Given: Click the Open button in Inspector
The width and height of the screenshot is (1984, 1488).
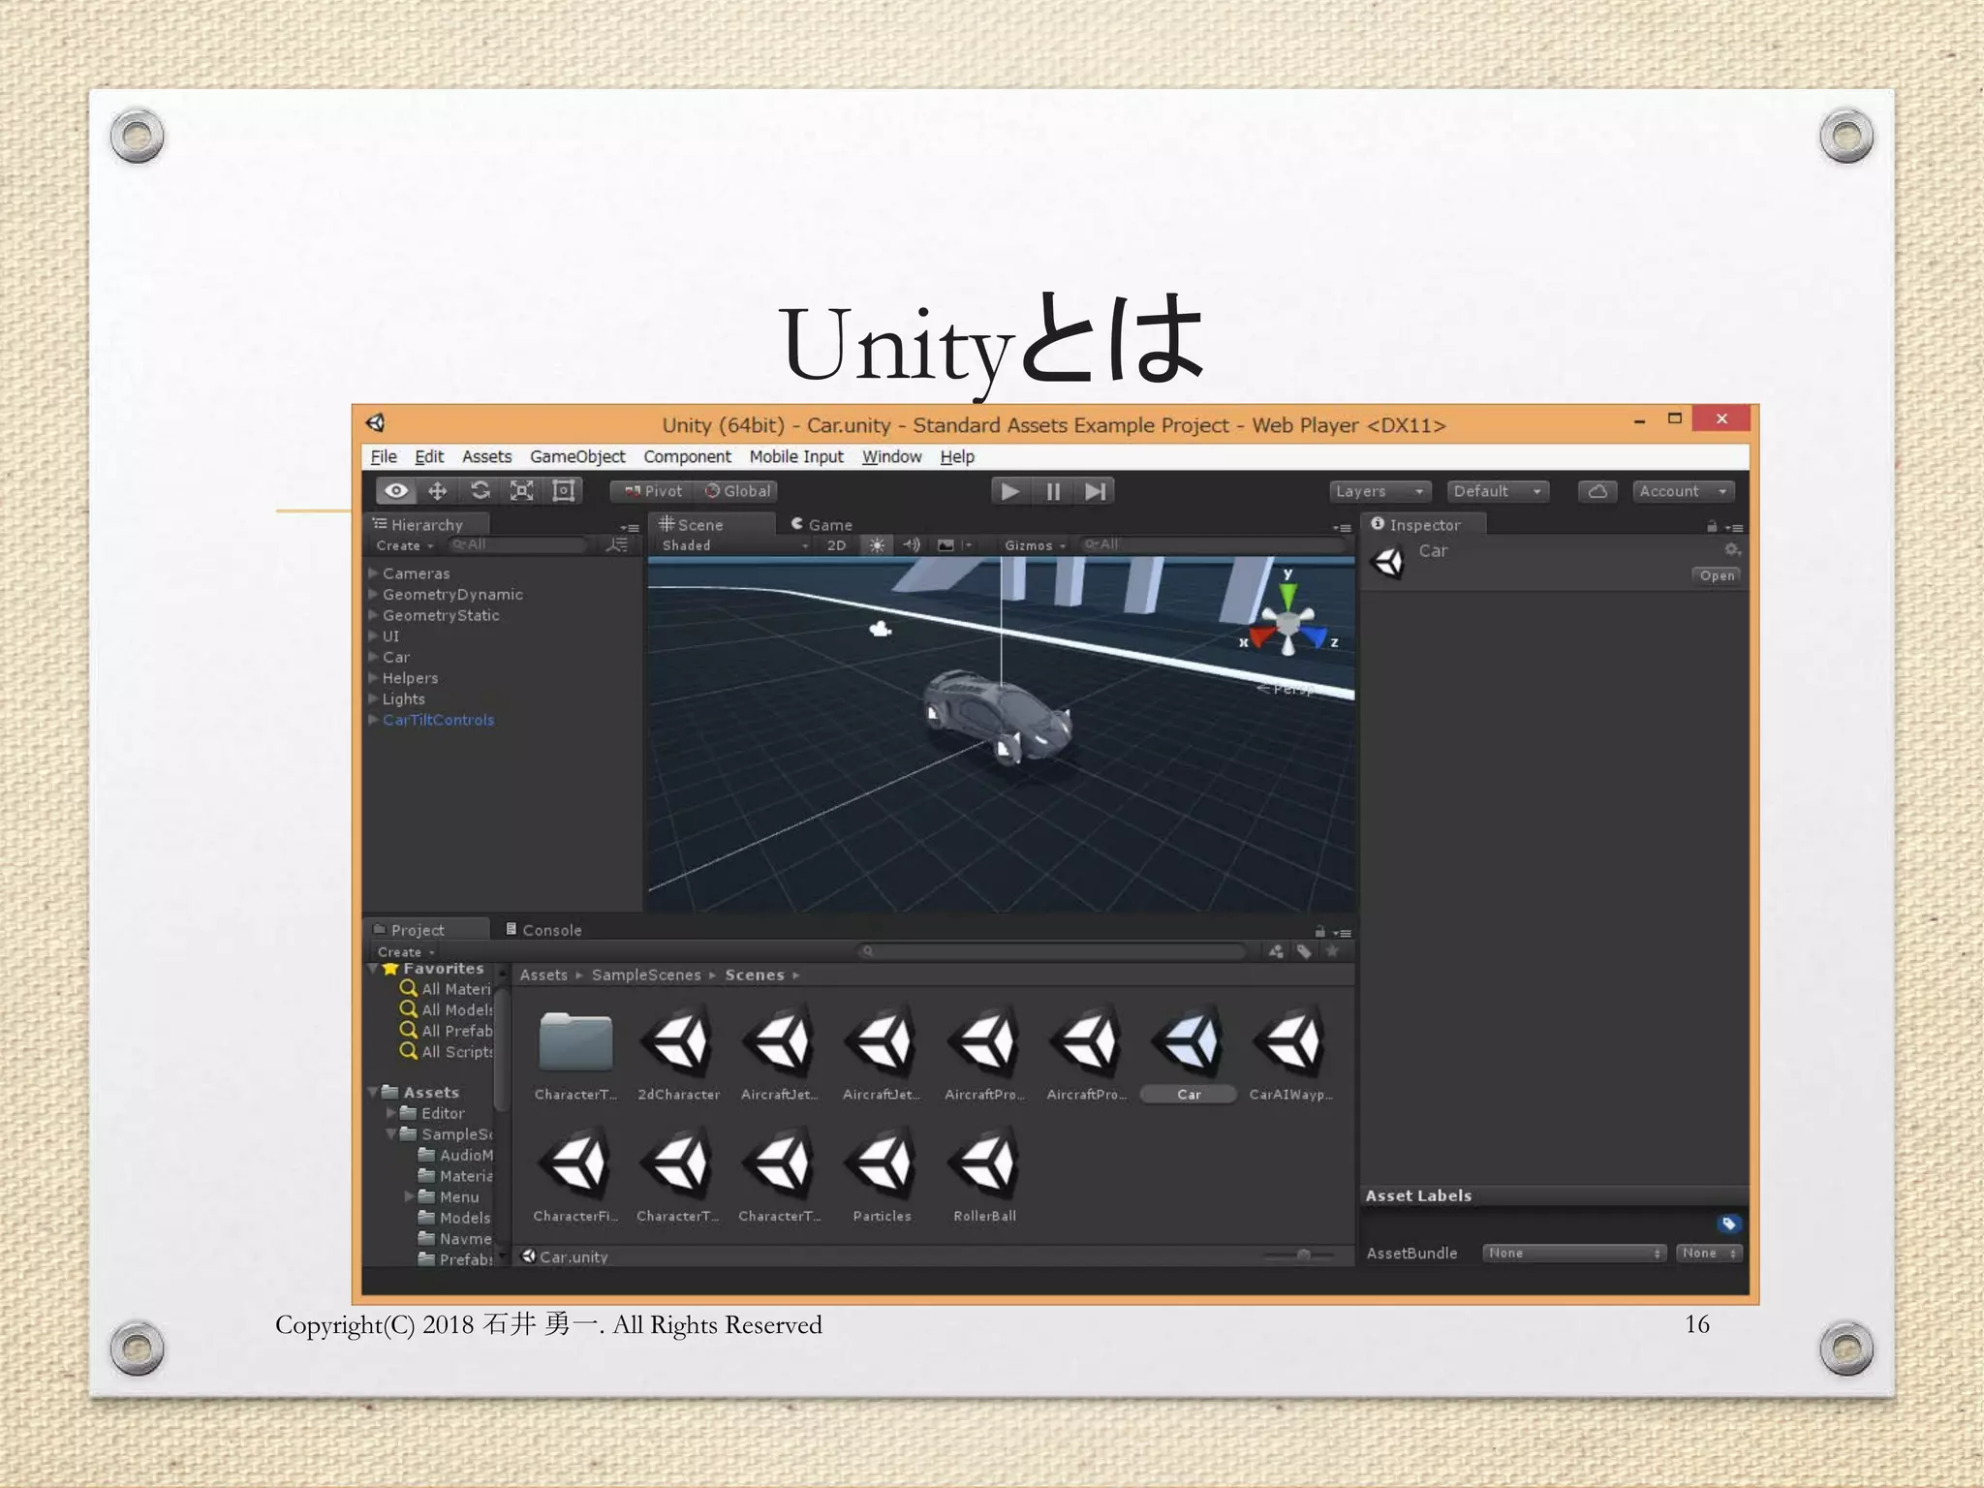Looking at the screenshot, I should coord(1717,575).
